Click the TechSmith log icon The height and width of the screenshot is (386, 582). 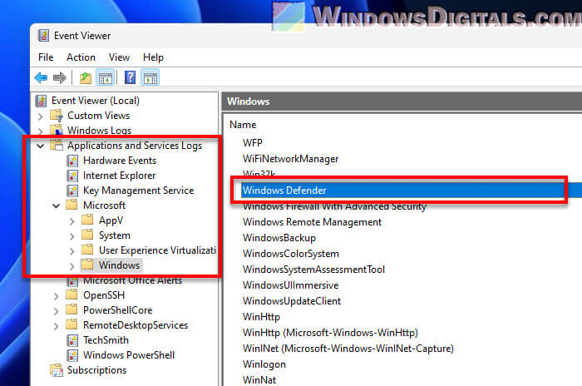pyautogui.click(x=72, y=340)
